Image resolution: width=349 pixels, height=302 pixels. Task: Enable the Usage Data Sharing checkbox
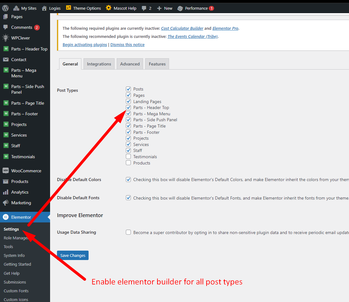pyautogui.click(x=128, y=232)
